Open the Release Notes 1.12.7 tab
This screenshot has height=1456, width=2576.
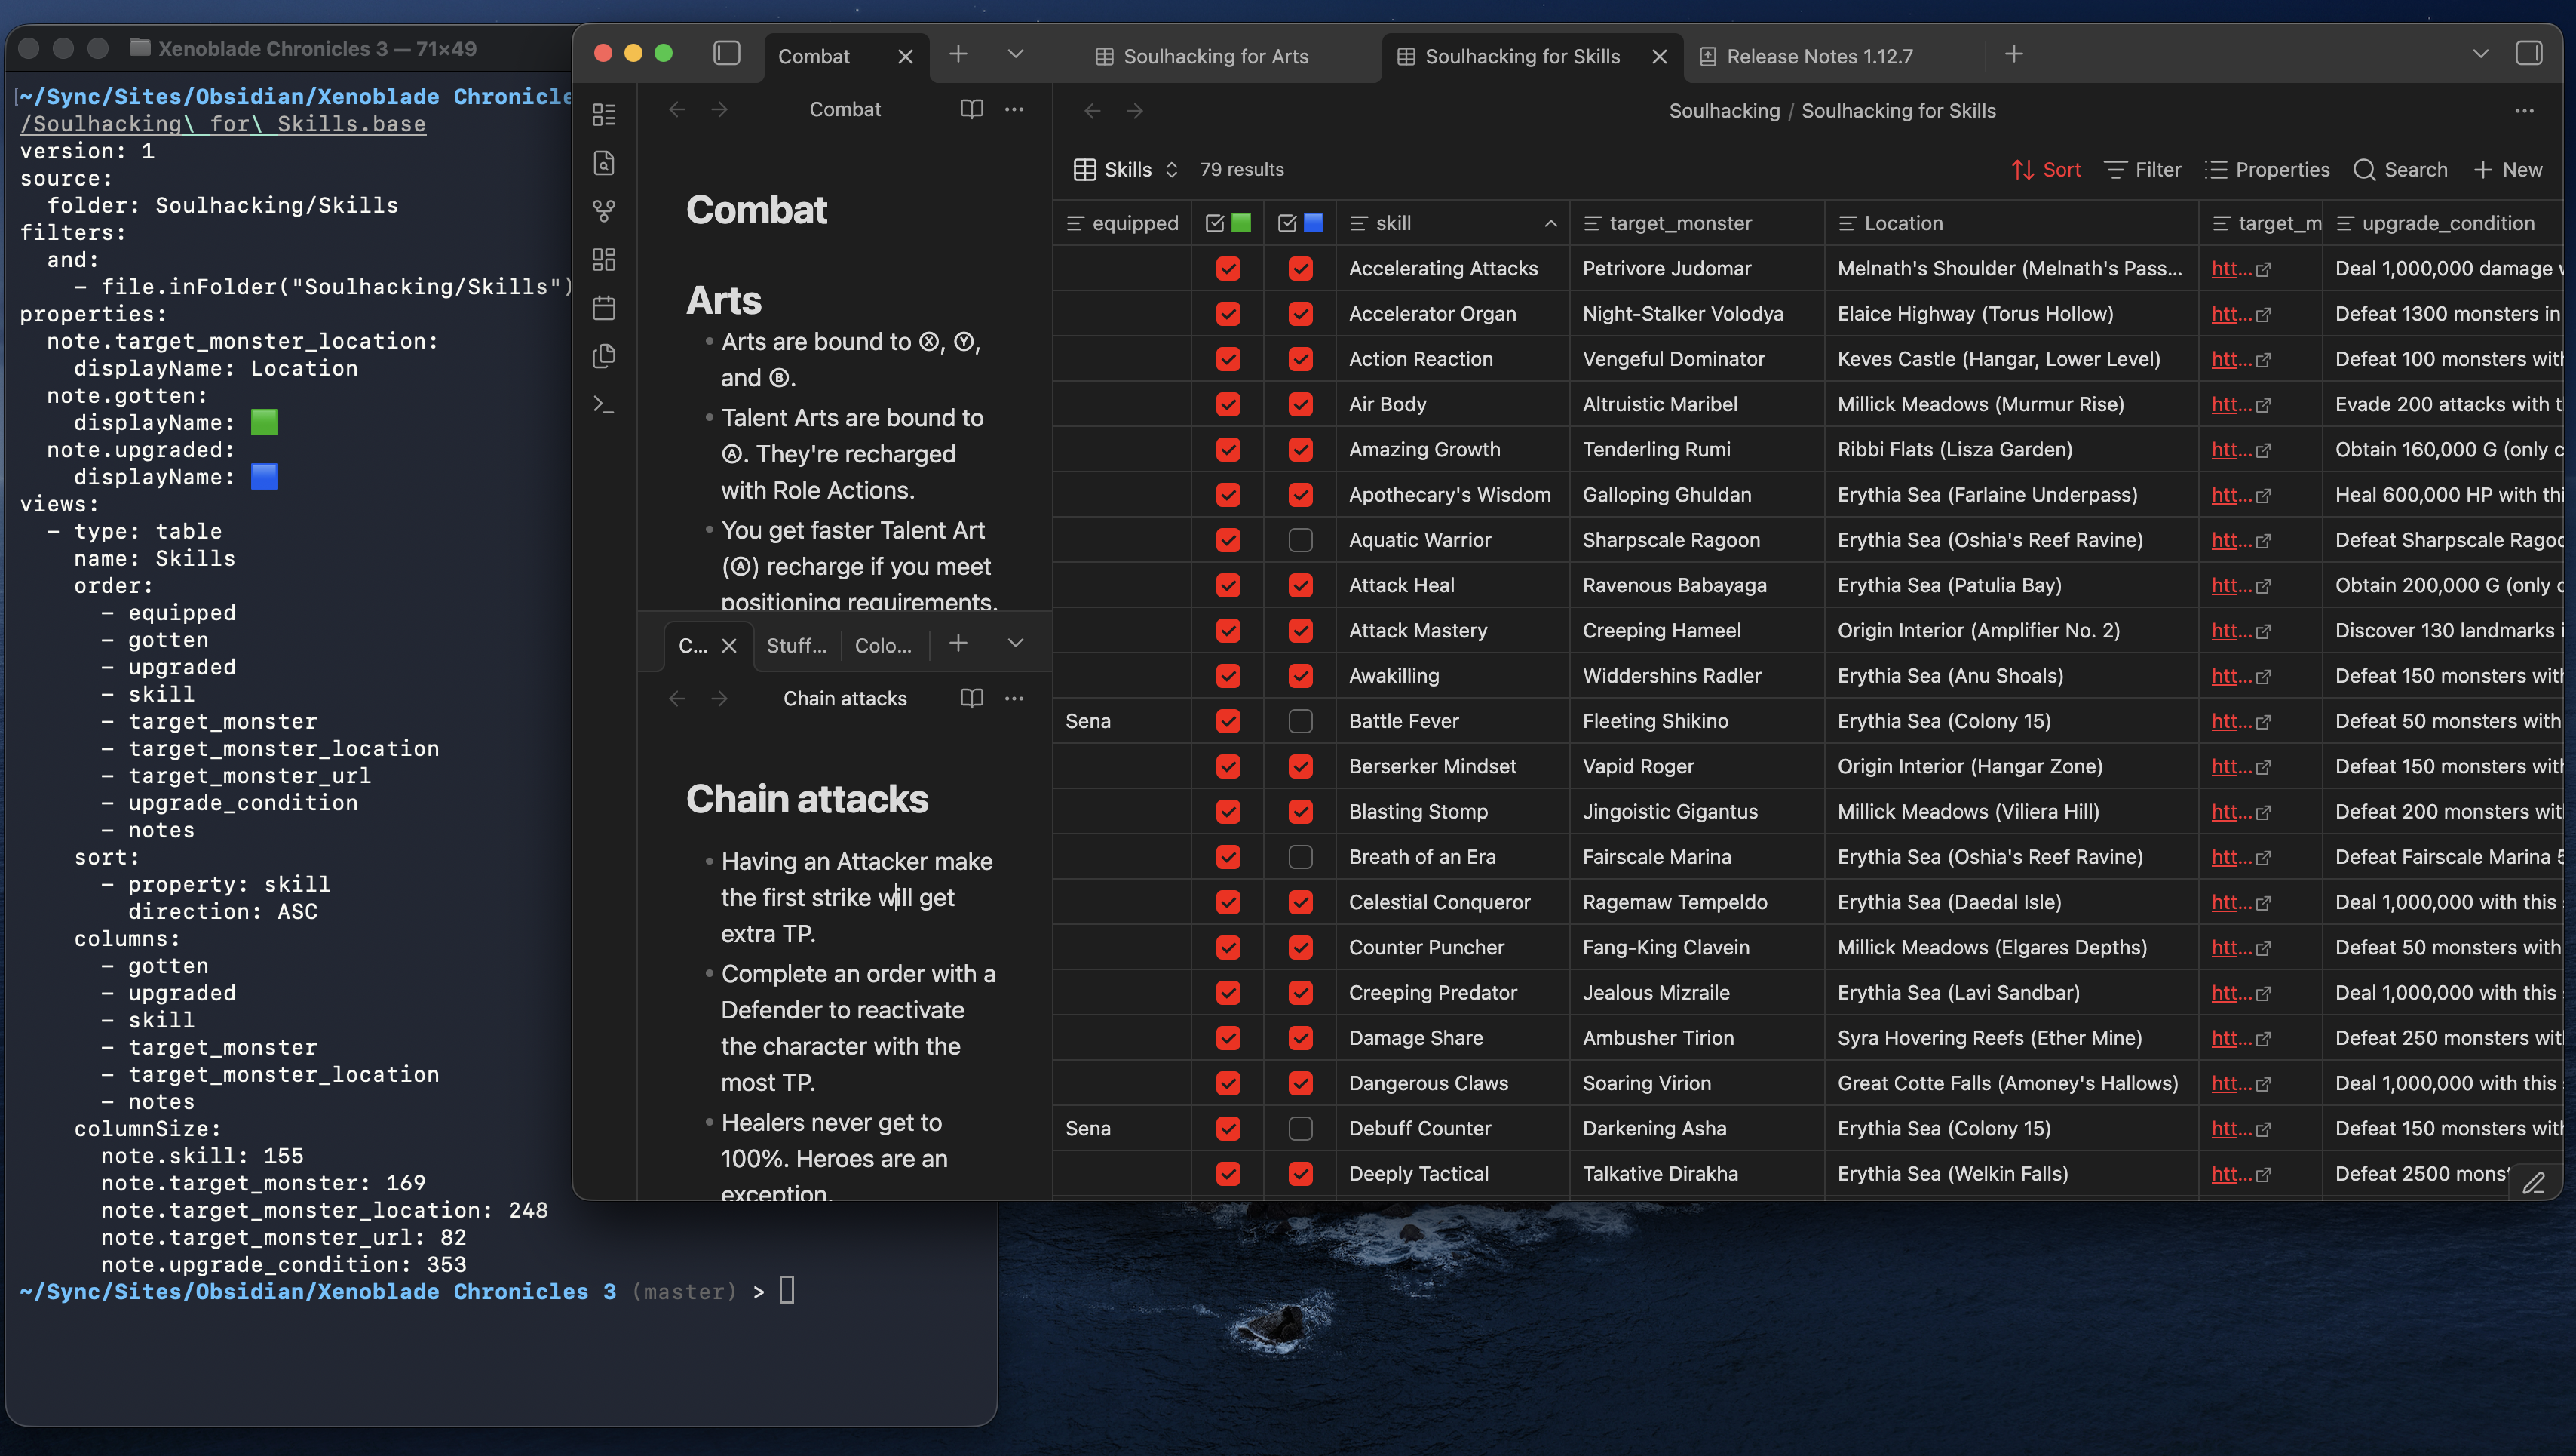tap(1819, 56)
